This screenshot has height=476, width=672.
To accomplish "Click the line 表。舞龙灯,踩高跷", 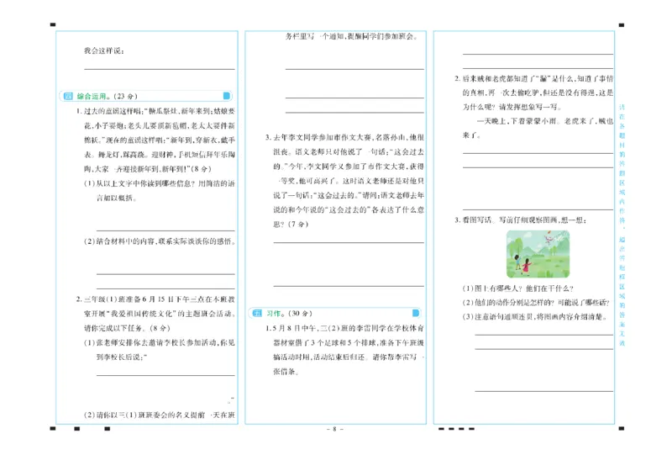I will coord(160,155).
